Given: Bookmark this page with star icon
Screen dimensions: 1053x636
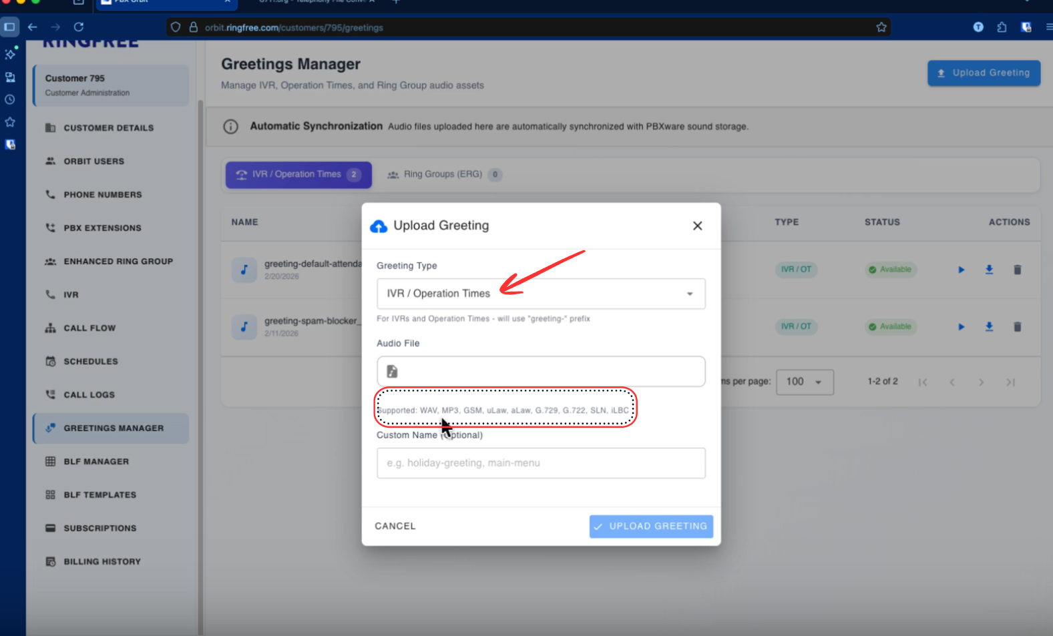Looking at the screenshot, I should (881, 27).
